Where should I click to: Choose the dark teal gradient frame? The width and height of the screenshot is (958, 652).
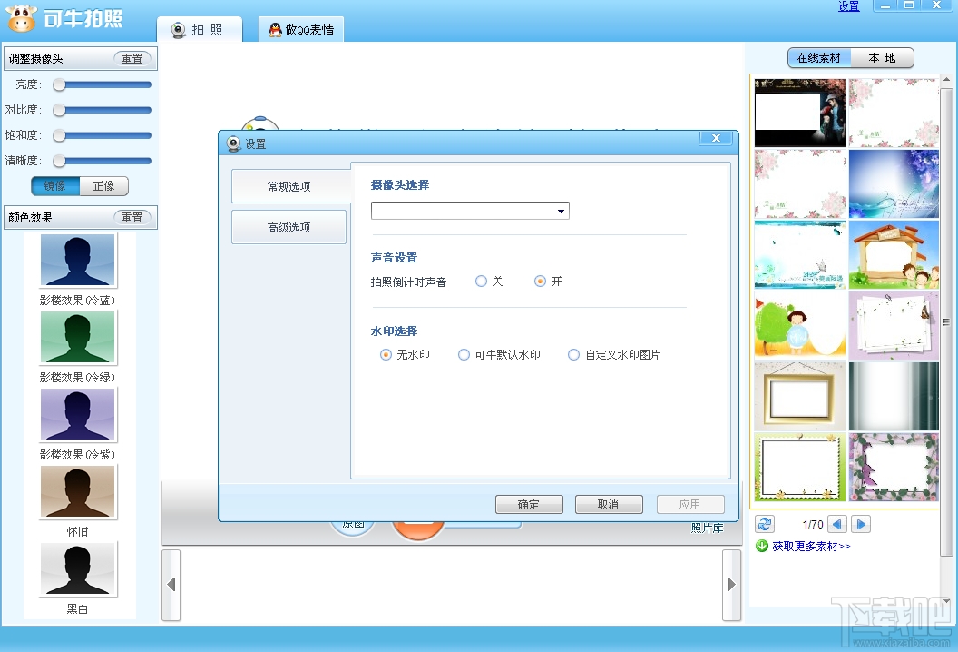point(894,396)
